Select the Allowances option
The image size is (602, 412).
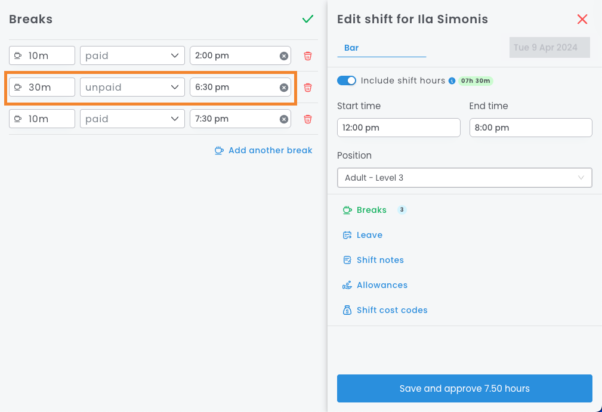point(381,285)
